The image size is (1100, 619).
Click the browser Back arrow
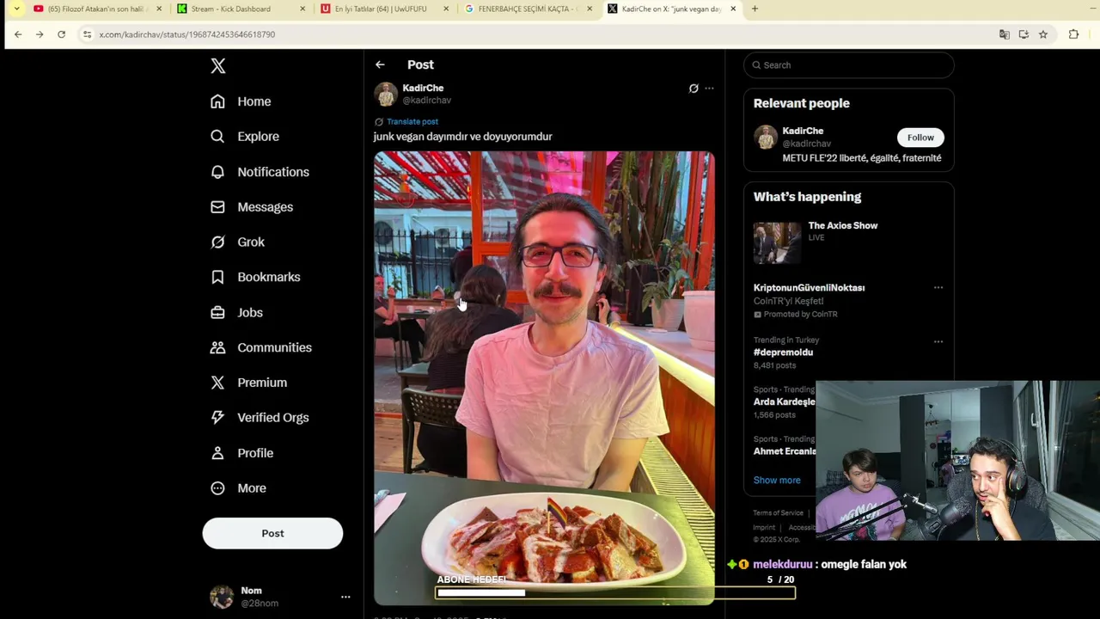pos(18,34)
